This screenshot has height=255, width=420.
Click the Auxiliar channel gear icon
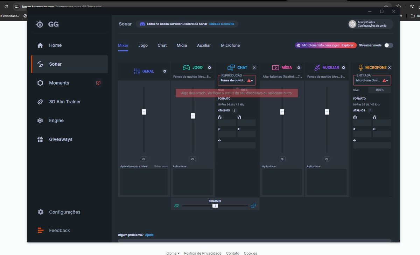click(343, 67)
